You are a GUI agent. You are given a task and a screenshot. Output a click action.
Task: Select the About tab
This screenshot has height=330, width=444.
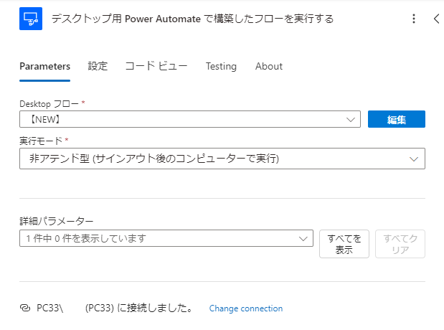click(x=269, y=66)
